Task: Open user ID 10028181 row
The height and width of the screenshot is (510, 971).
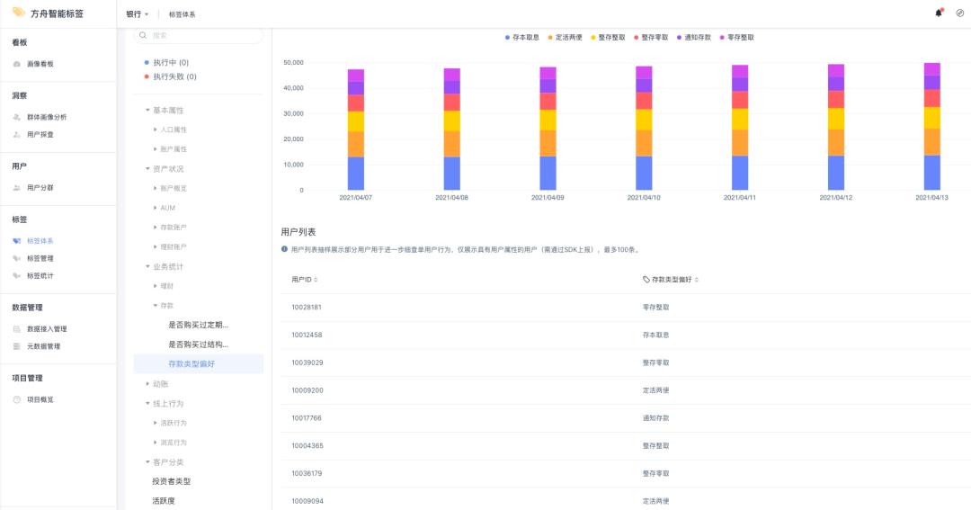Action: click(307, 308)
